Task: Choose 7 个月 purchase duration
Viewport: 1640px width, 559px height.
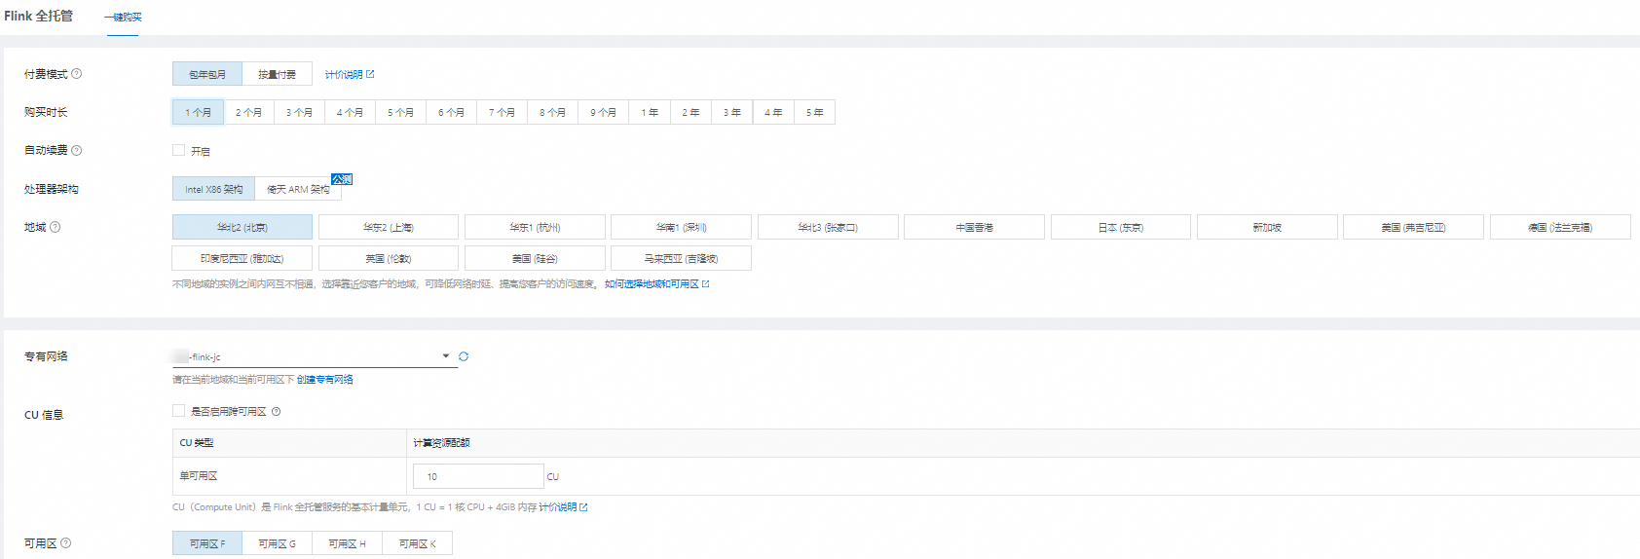Action: 503,112
